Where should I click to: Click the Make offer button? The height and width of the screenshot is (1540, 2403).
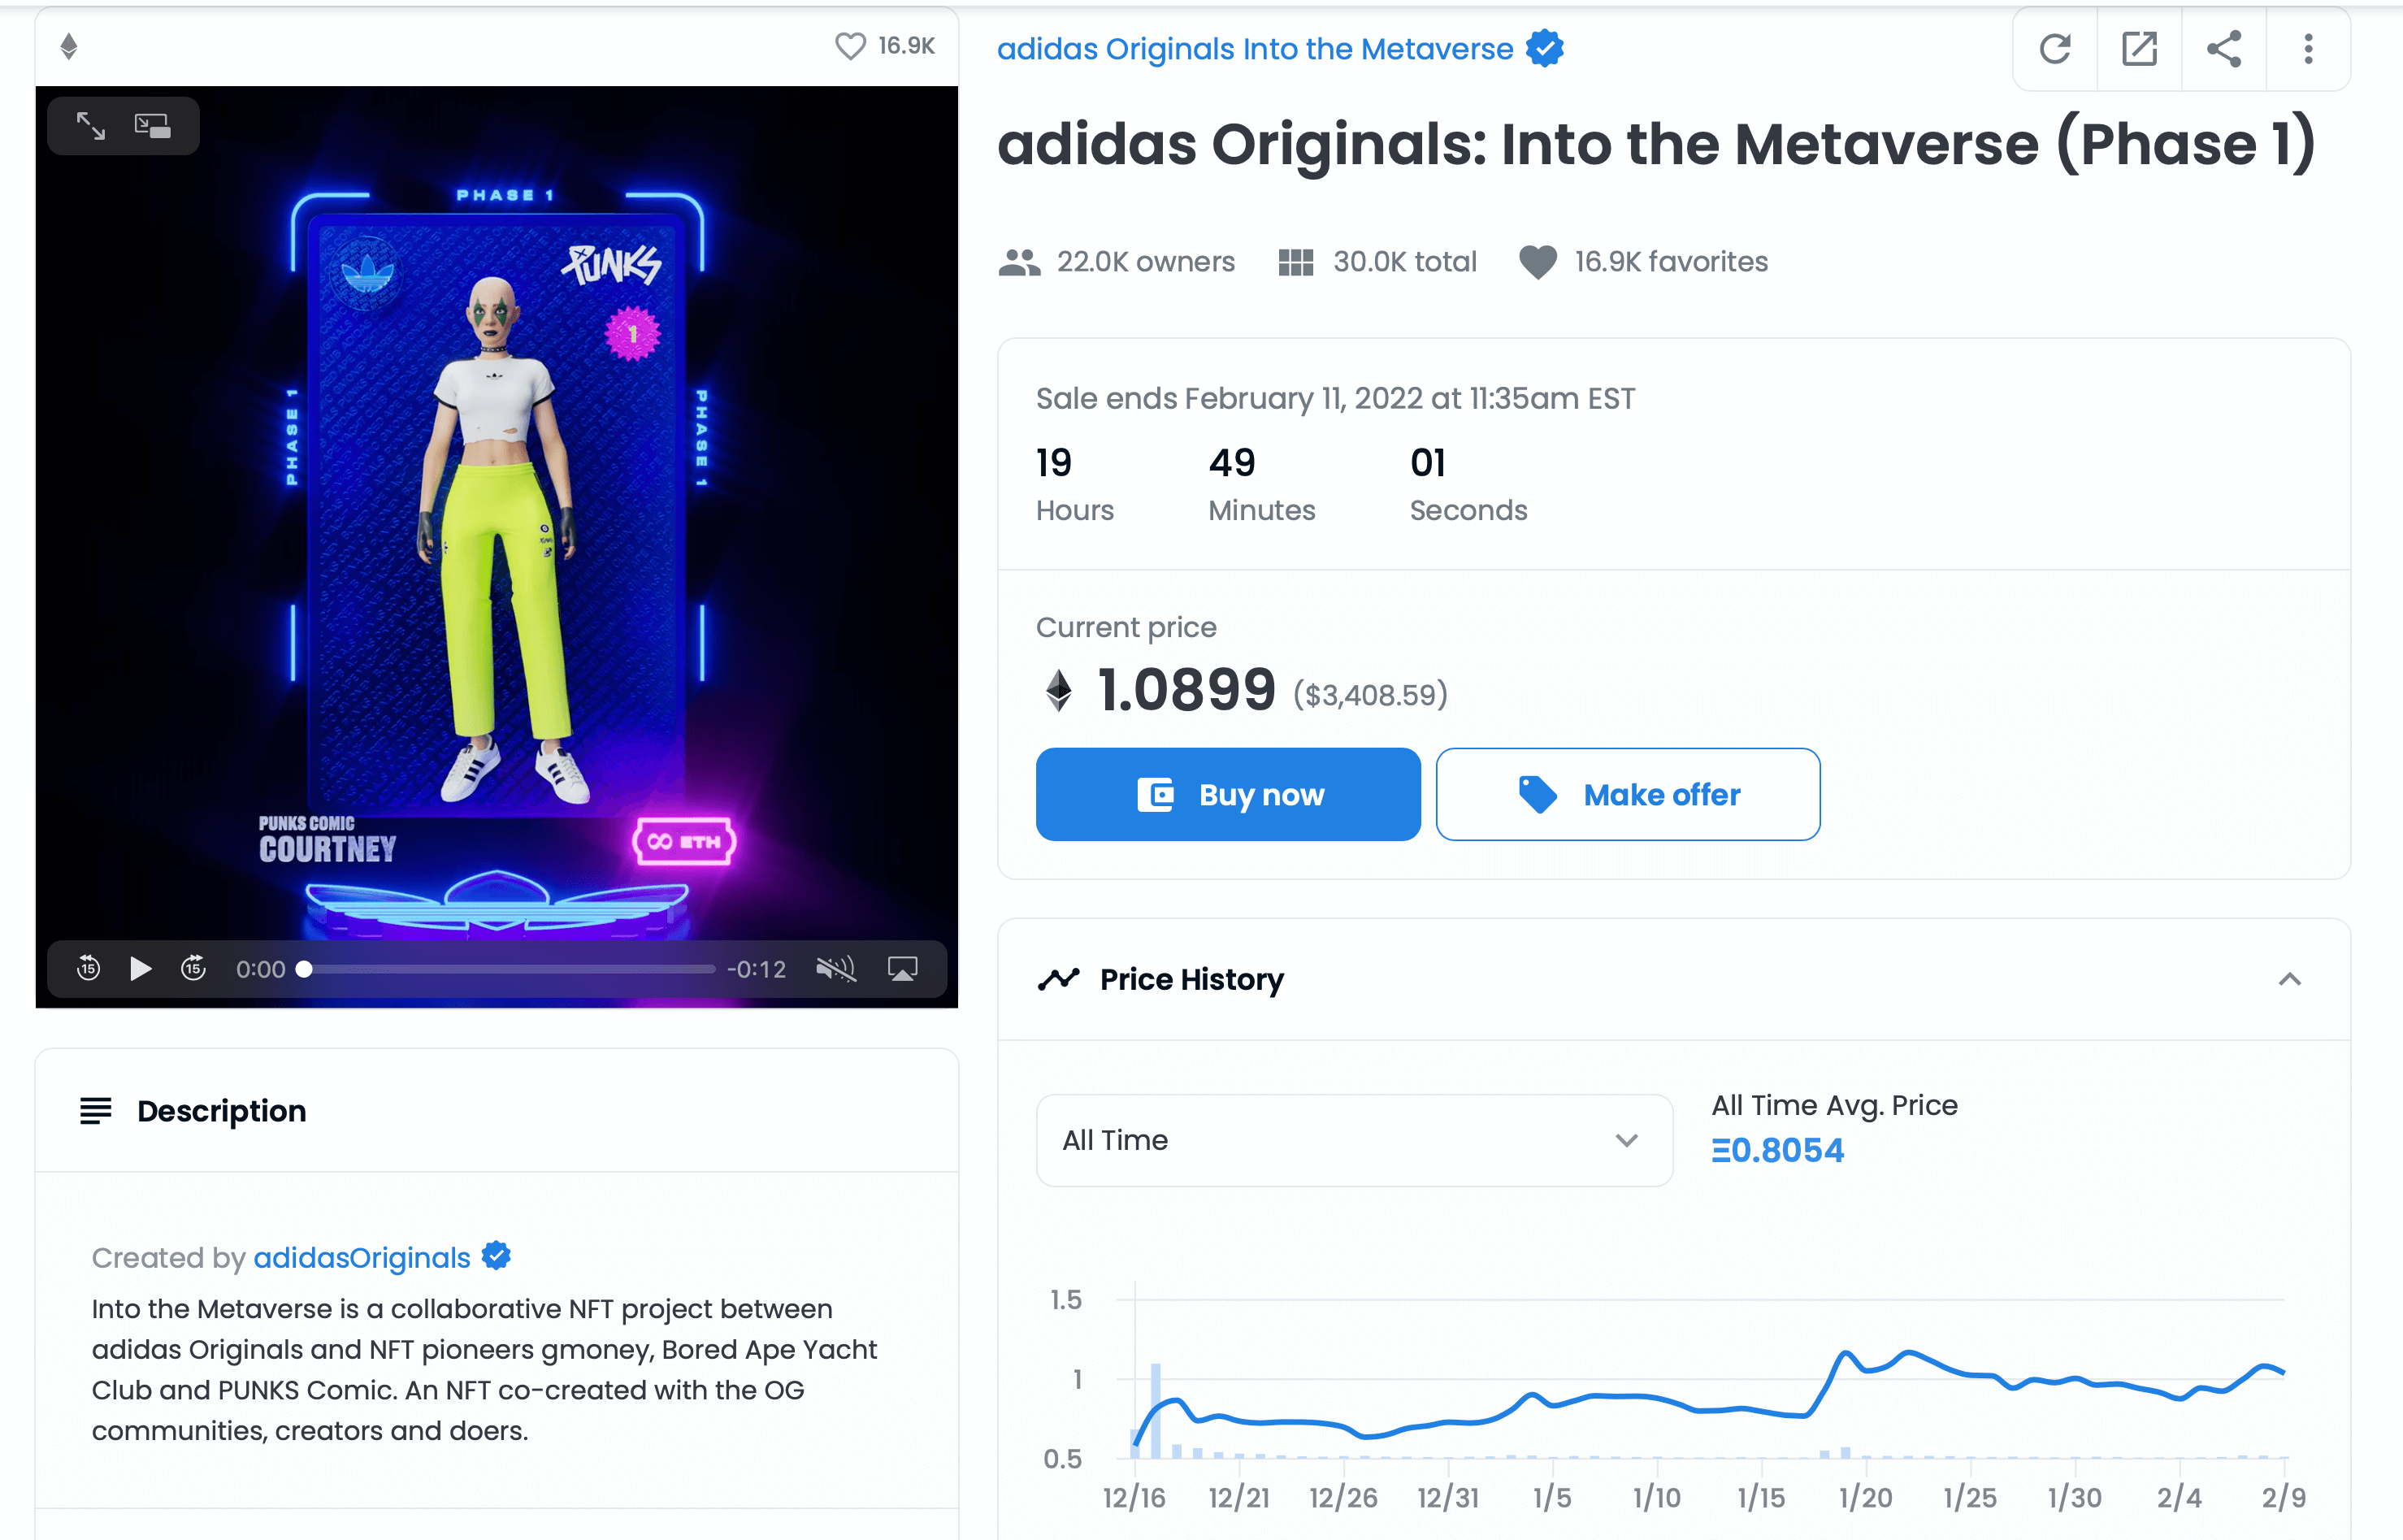(1628, 794)
